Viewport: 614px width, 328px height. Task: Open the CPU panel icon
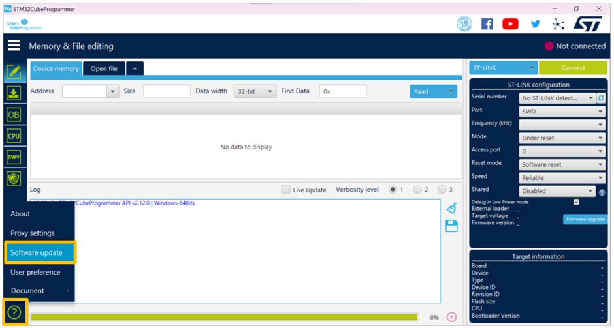tap(14, 136)
